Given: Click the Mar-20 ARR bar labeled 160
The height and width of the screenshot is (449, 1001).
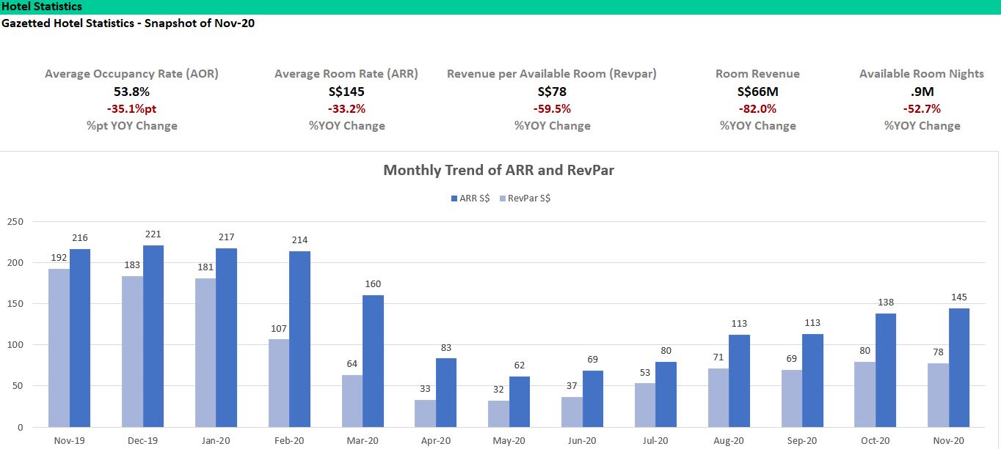Looking at the screenshot, I should (x=373, y=360).
